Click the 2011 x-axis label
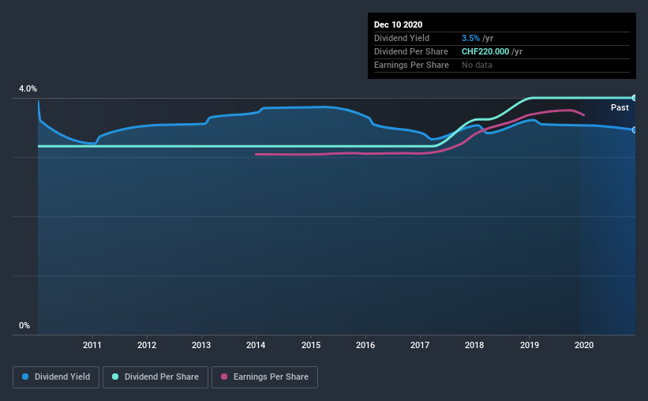 [92, 345]
